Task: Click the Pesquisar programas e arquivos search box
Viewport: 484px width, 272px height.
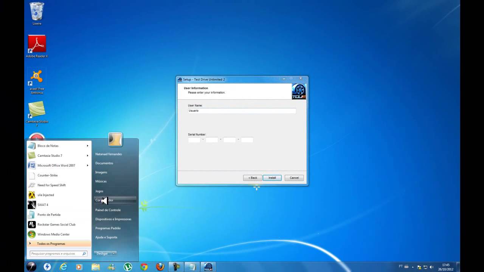Action: click(x=59, y=253)
